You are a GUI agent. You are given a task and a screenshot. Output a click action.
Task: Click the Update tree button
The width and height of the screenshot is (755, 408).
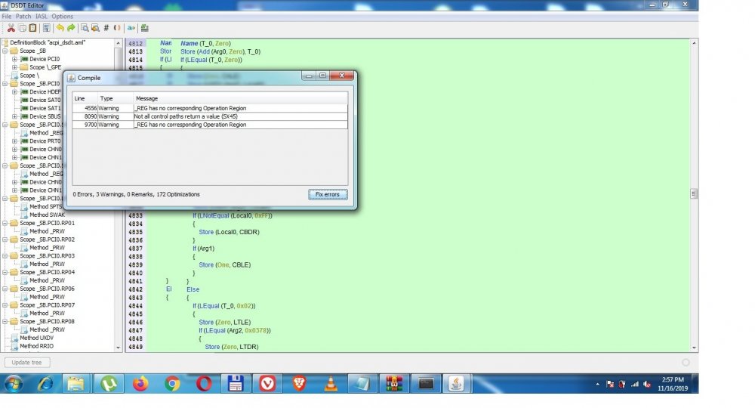point(26,362)
